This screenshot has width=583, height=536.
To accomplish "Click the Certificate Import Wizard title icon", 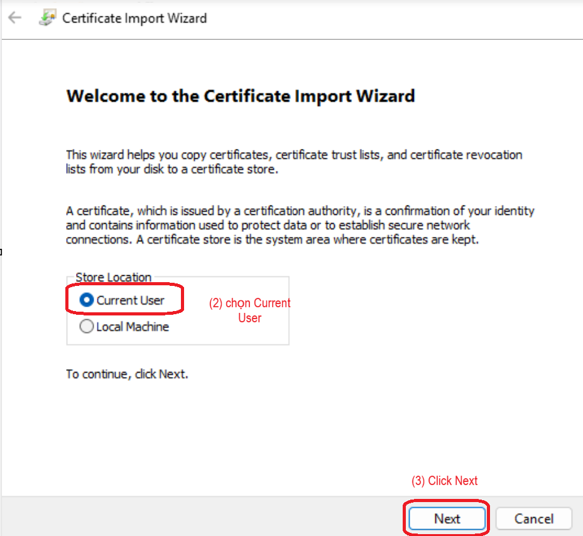I will coord(47,18).
